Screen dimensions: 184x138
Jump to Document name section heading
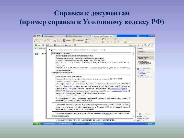coord(60,116)
